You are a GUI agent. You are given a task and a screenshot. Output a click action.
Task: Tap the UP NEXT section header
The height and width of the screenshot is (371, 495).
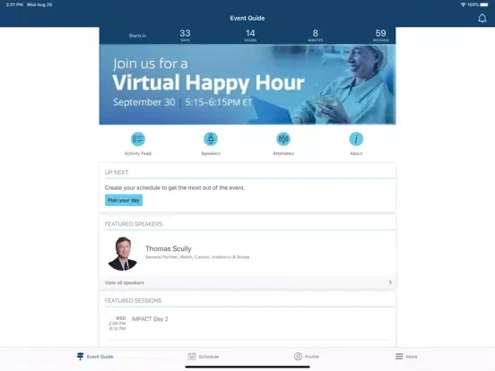(117, 172)
